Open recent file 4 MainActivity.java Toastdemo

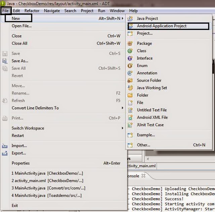63,196
